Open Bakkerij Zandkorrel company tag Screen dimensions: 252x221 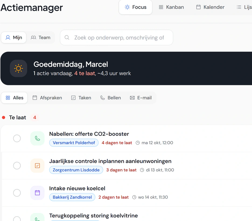(72, 197)
